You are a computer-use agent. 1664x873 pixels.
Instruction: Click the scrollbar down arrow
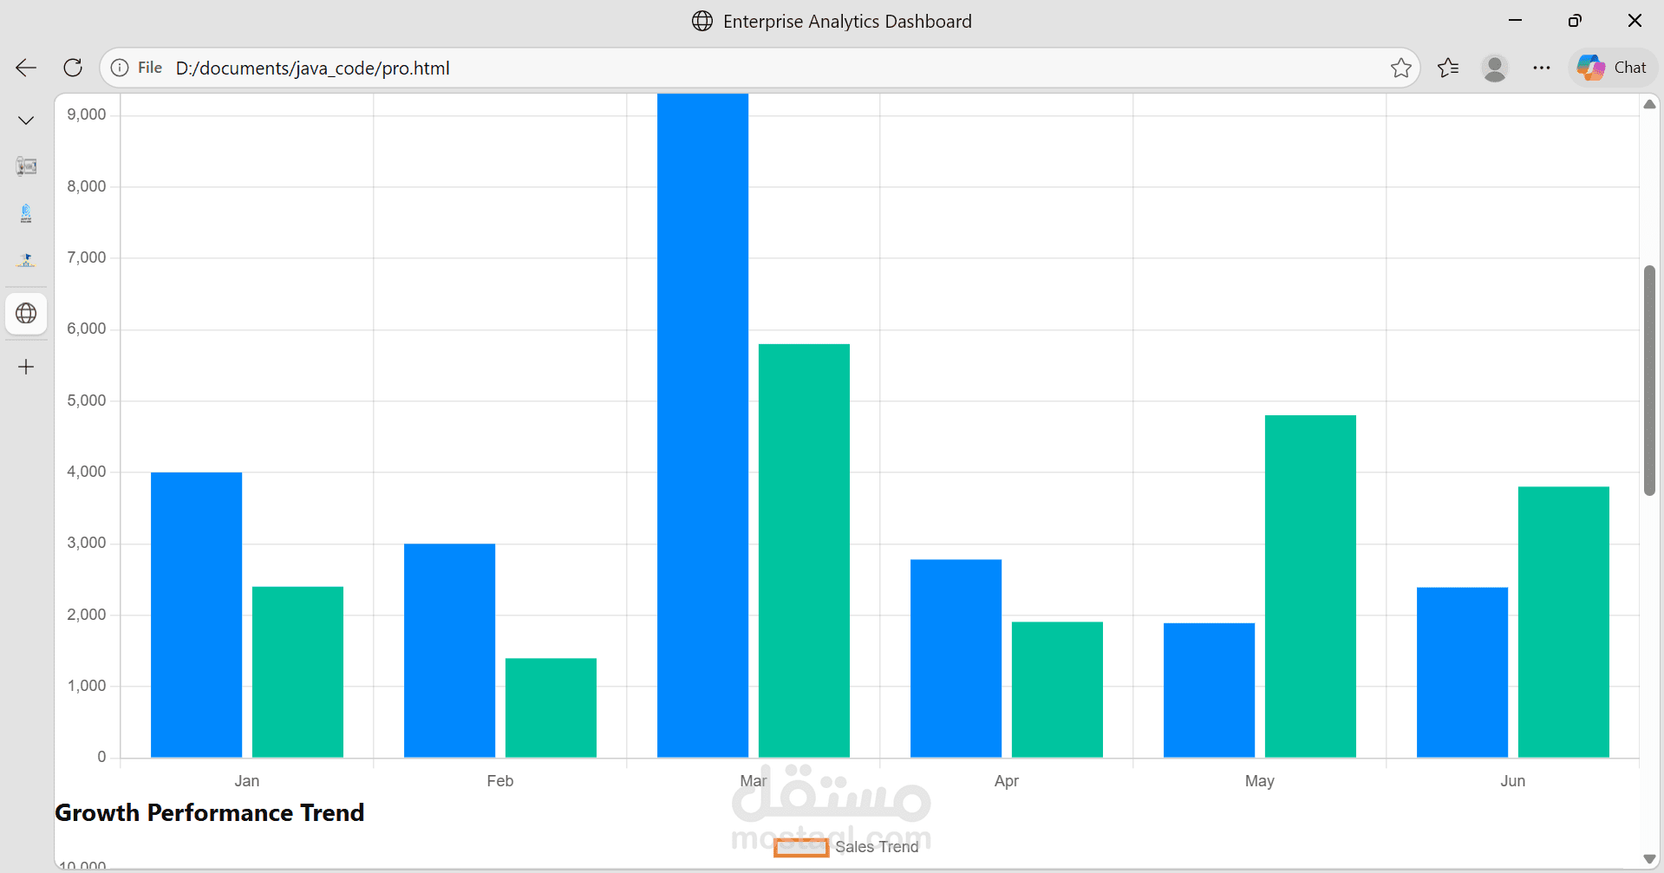tap(1649, 859)
